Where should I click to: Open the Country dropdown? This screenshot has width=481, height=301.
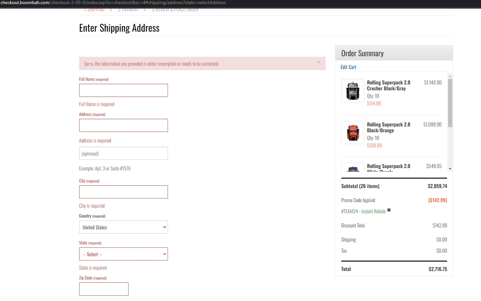[123, 227]
